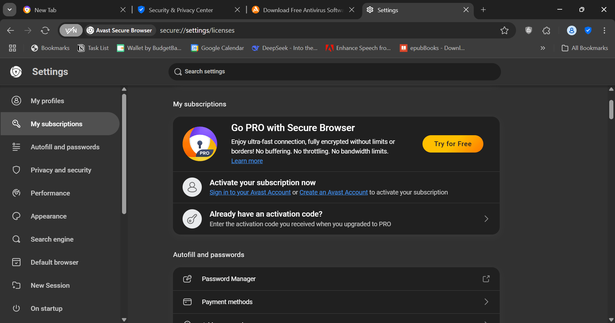
Task: Click the sidebar scrollbar thumb
Action: tap(124, 154)
